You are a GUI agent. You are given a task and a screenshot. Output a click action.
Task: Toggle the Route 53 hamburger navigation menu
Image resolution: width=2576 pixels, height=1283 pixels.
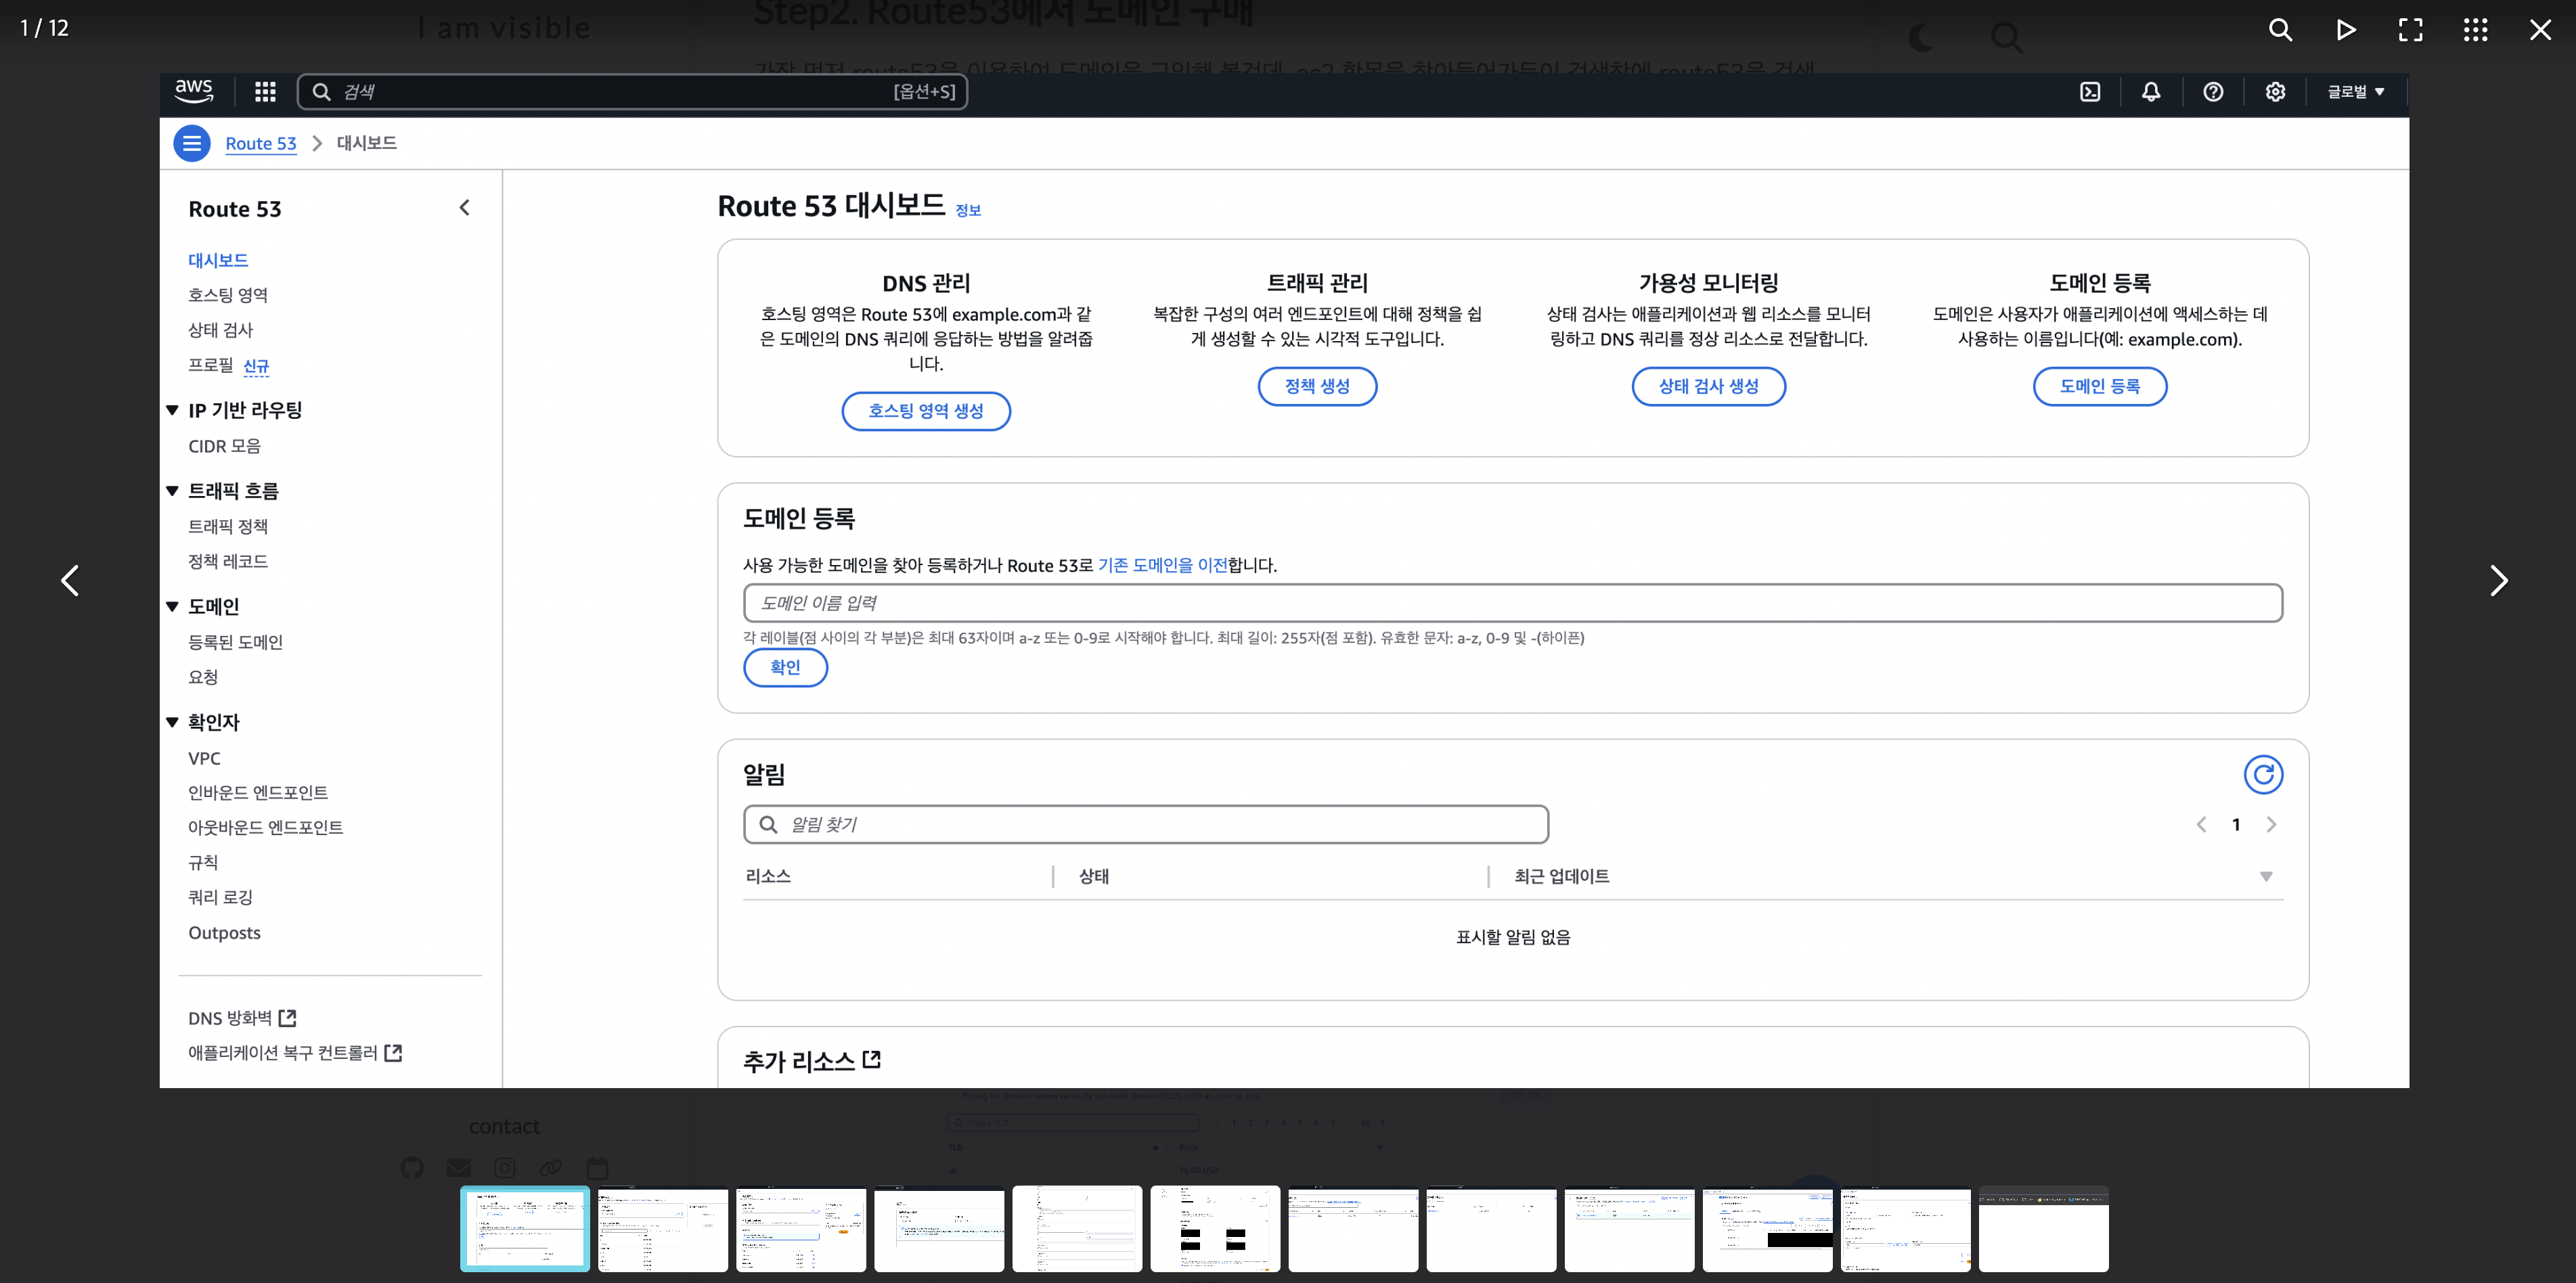(x=192, y=143)
